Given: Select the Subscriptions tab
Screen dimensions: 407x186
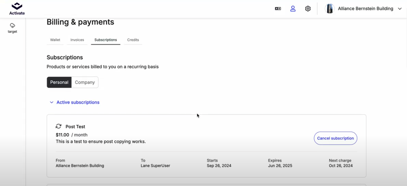Looking at the screenshot, I should (x=105, y=40).
